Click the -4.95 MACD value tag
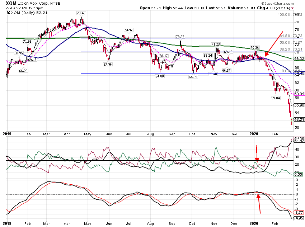The height and width of the screenshot is (227, 305). coord(299,218)
